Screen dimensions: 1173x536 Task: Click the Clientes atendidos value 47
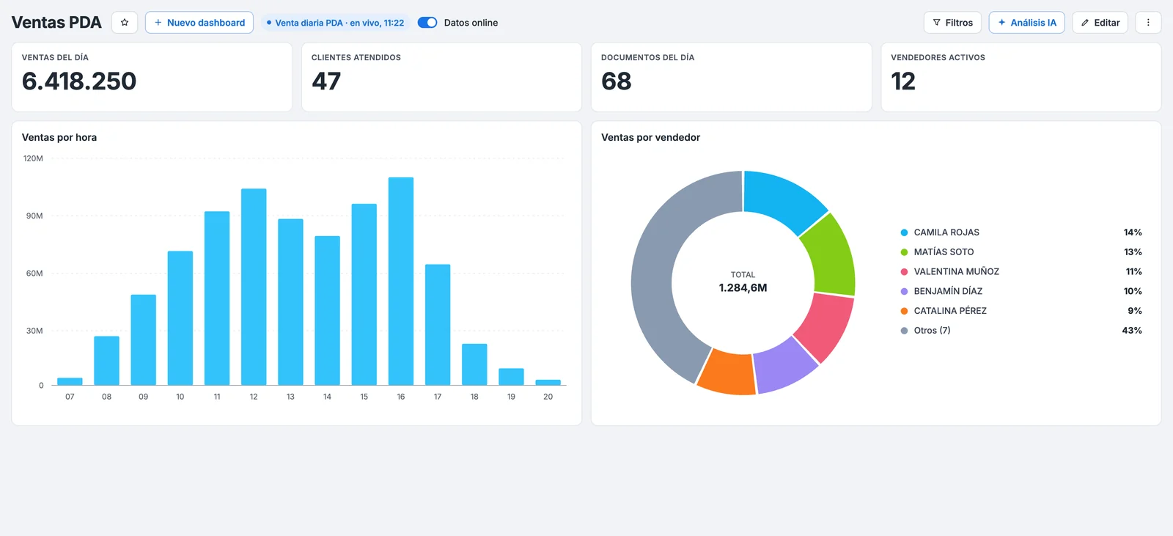point(326,81)
